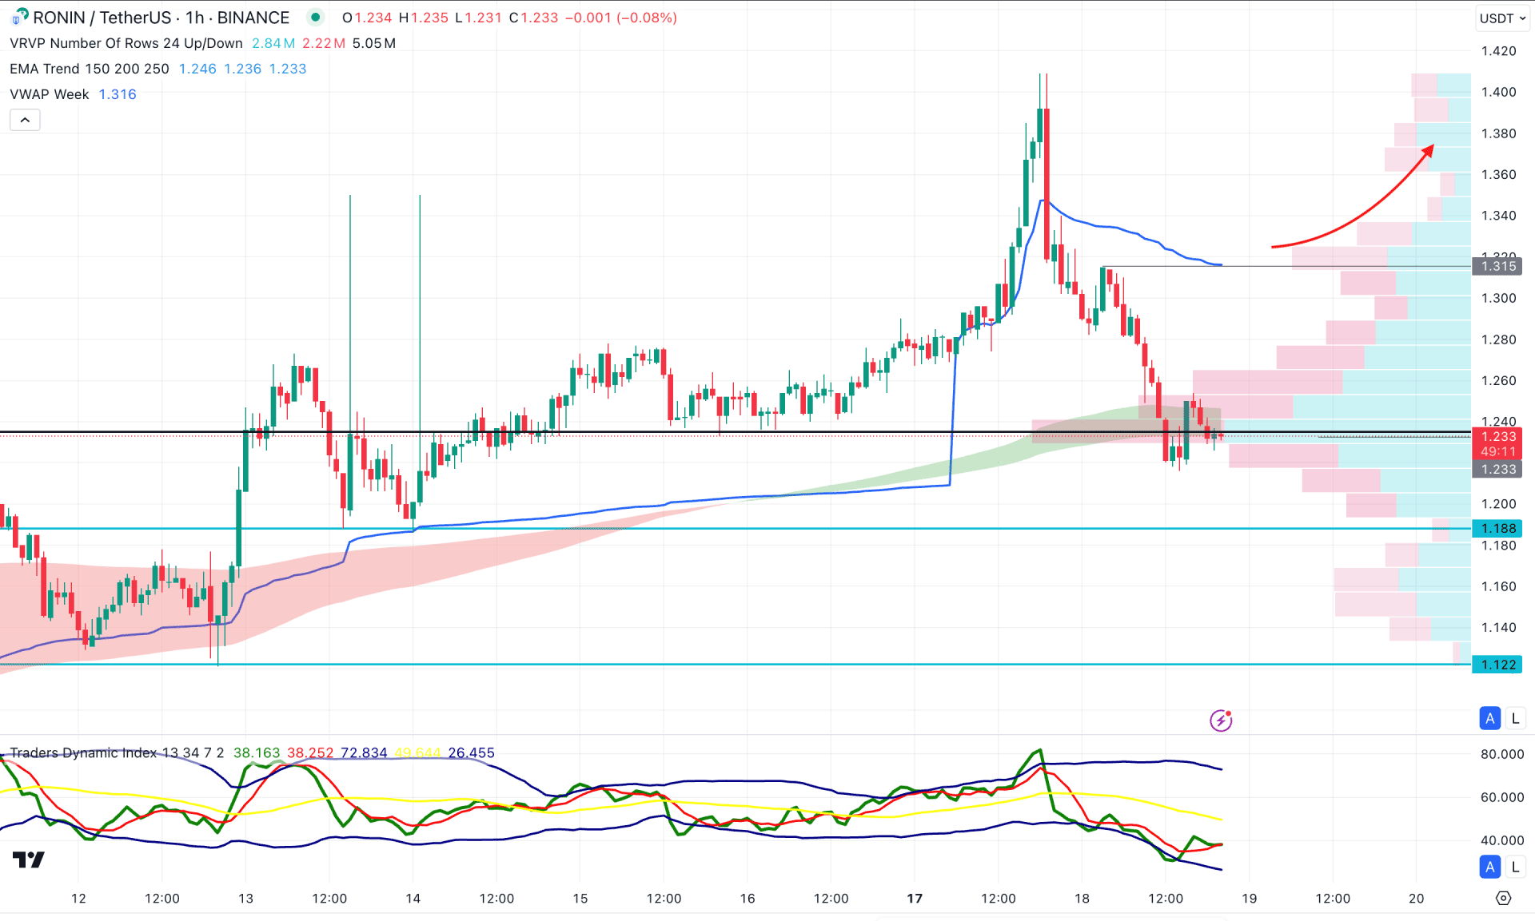Screen dimensions: 1535x921
Task: Click the 1.315 price label
Action: pos(1497,266)
